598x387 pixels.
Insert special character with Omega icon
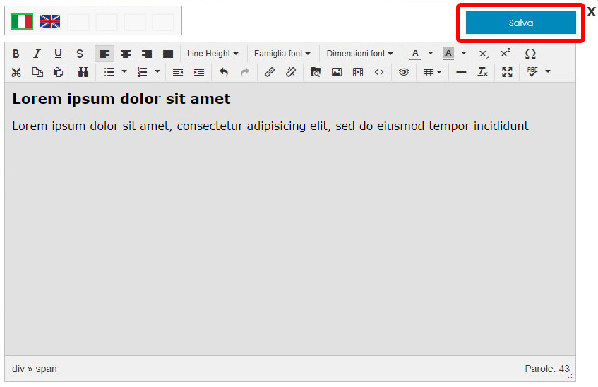tap(530, 54)
